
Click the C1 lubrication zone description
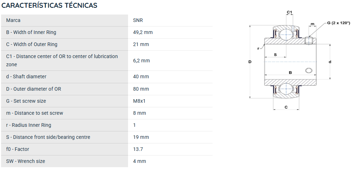coord(62,60)
